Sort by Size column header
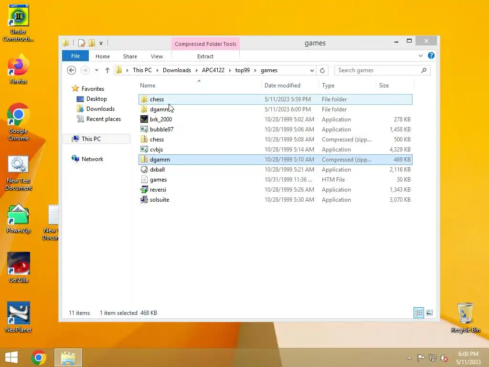 tap(395, 85)
